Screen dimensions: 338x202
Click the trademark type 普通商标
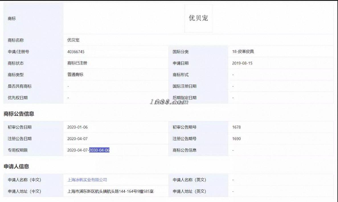point(75,75)
